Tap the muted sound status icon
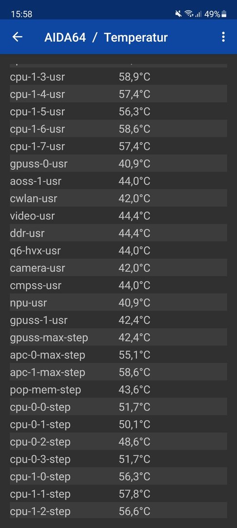Screen dimensions: 237x528 coord(178,14)
